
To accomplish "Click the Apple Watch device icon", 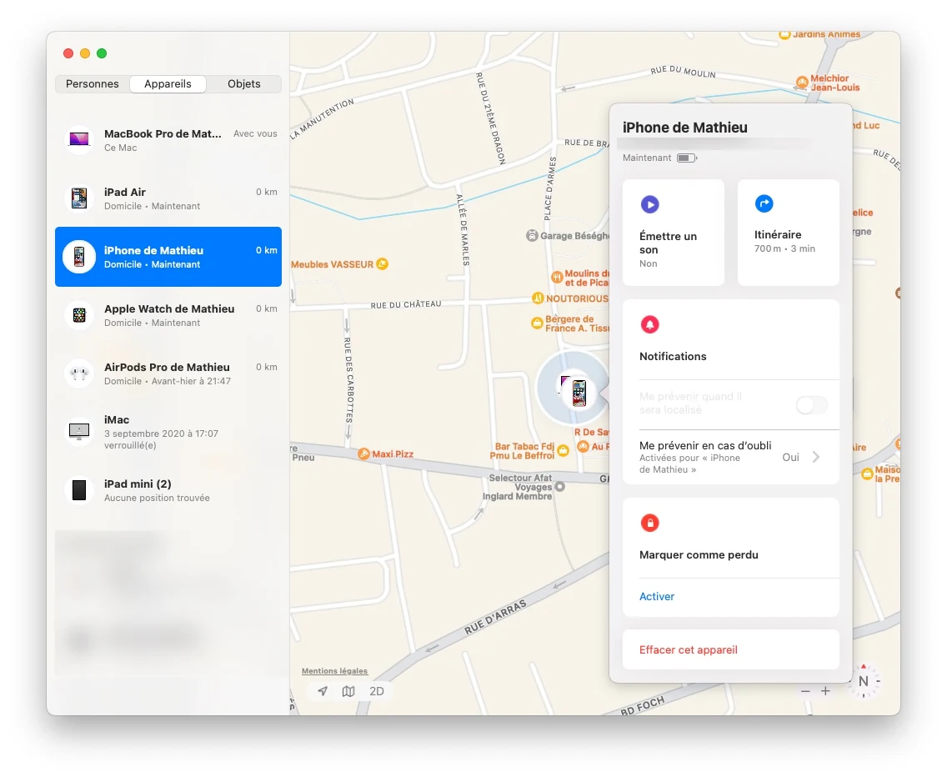I will coord(79,315).
